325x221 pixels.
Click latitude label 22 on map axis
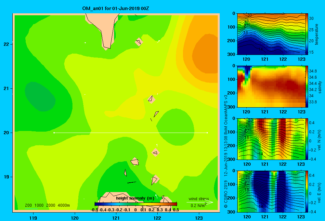coord(6,44)
